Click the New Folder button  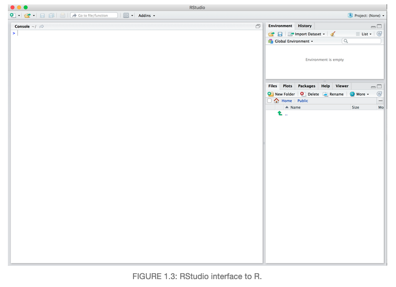(x=281, y=94)
